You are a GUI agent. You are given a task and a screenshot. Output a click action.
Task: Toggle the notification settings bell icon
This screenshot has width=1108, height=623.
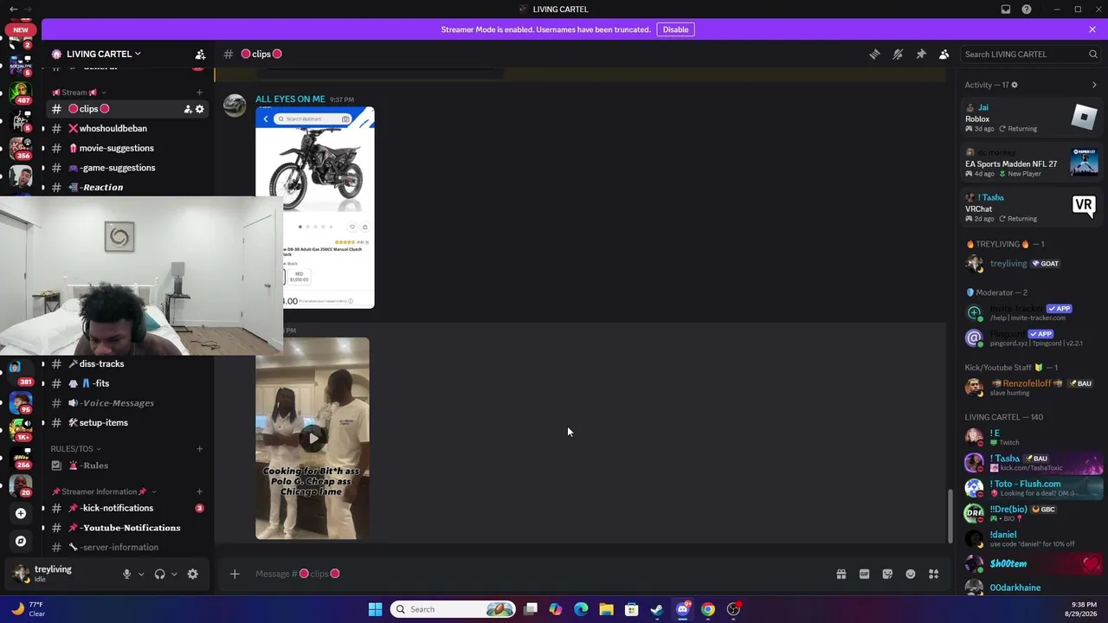click(898, 54)
